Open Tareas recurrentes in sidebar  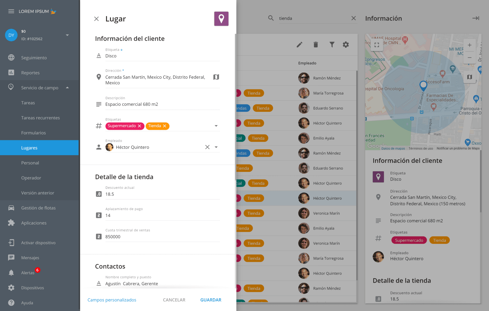click(x=40, y=118)
